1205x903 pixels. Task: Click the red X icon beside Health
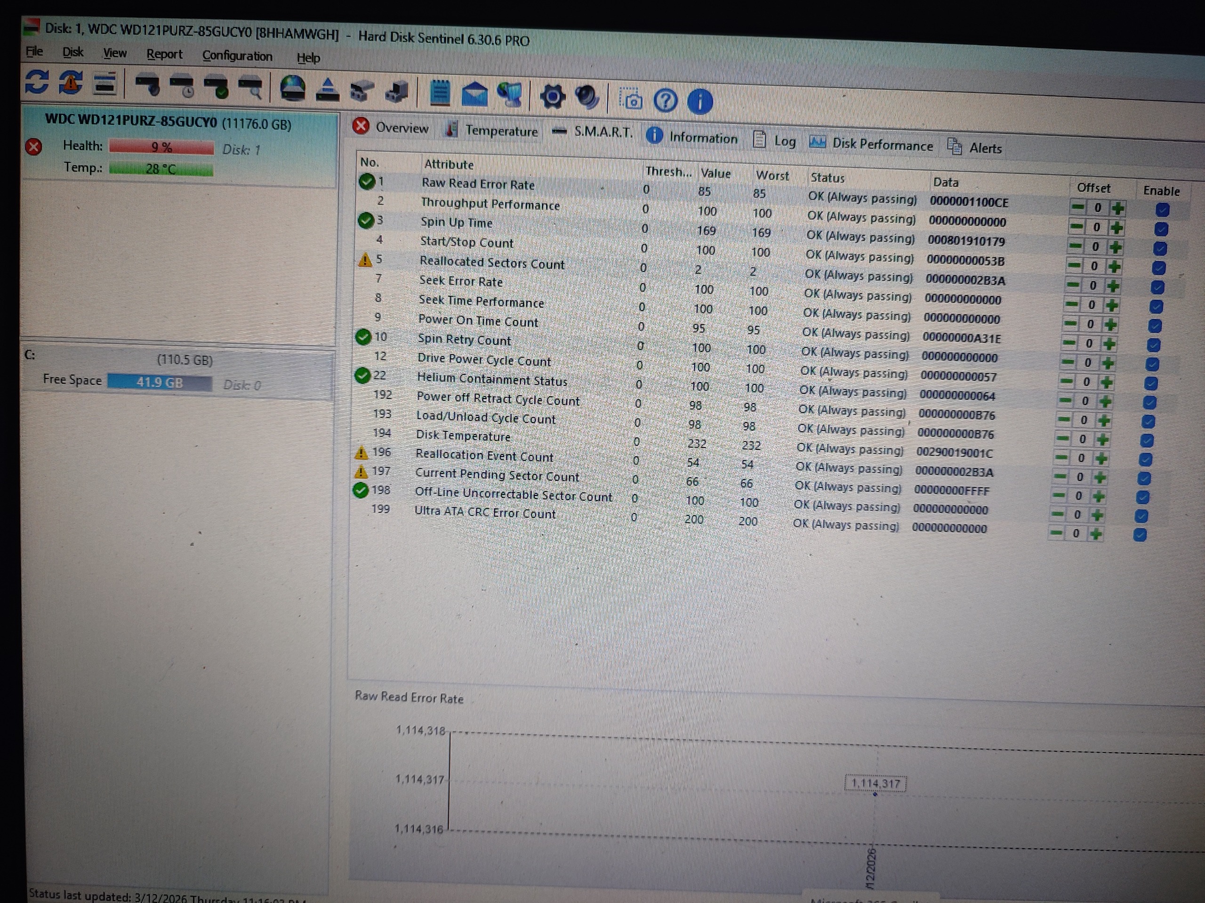(34, 146)
